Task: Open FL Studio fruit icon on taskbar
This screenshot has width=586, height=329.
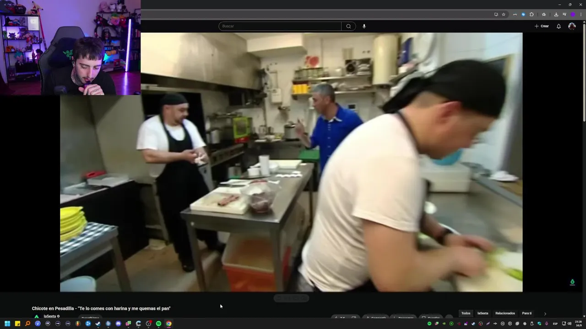Action: 78,324
